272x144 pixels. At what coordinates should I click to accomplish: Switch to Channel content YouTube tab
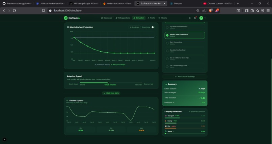(x=218, y=3)
